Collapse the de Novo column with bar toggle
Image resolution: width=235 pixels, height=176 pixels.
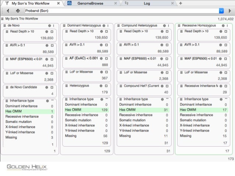click(53, 26)
